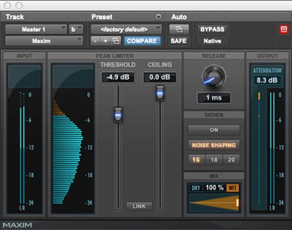Click the Attenuation 8.3 dB readout
Screen dimensions: 292x230
pos(267,81)
